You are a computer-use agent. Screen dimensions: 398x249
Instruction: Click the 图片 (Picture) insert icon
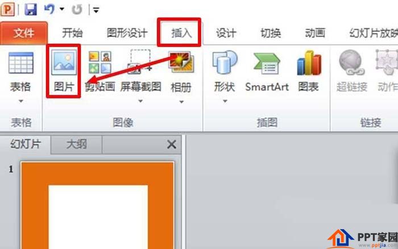click(x=64, y=63)
